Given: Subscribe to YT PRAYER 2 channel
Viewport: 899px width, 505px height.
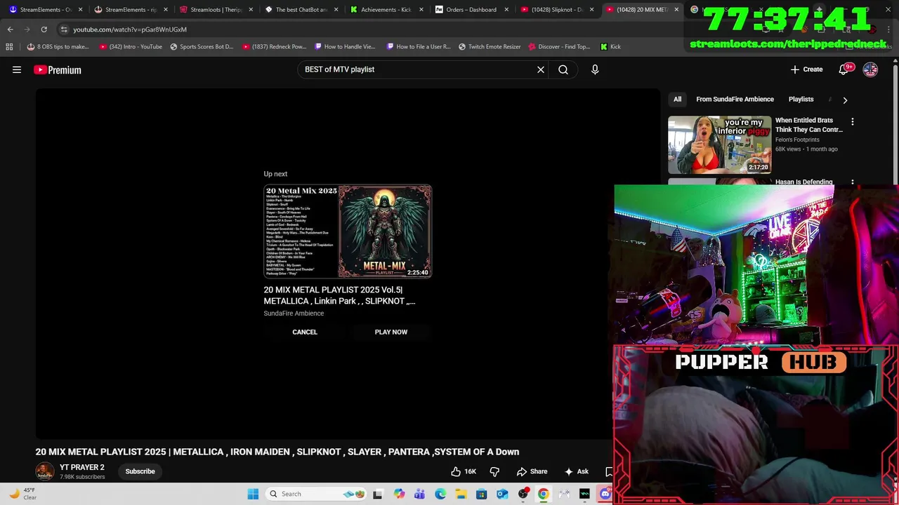Looking at the screenshot, I should (140, 471).
